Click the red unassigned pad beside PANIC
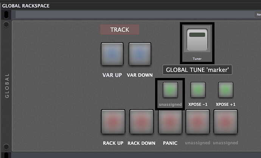 pos(197,122)
